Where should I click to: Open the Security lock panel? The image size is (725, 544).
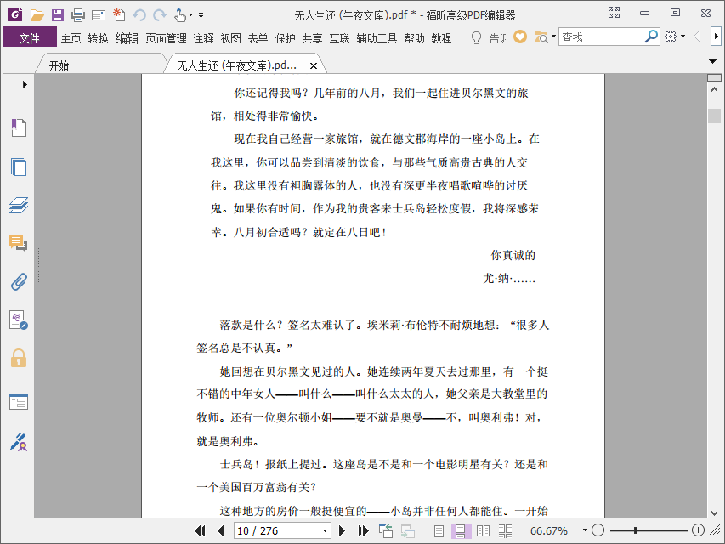coord(19,358)
